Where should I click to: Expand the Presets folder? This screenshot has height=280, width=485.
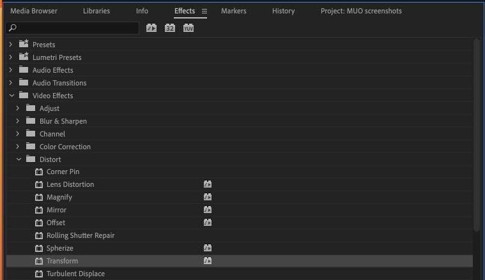[x=11, y=45]
